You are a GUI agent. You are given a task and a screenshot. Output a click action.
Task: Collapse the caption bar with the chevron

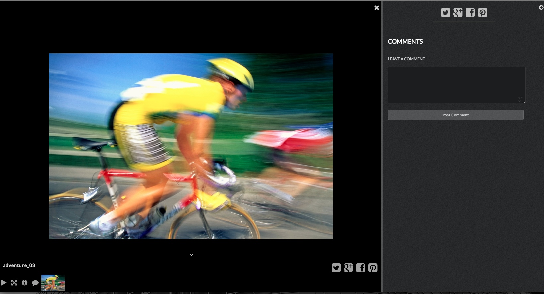tap(191, 255)
